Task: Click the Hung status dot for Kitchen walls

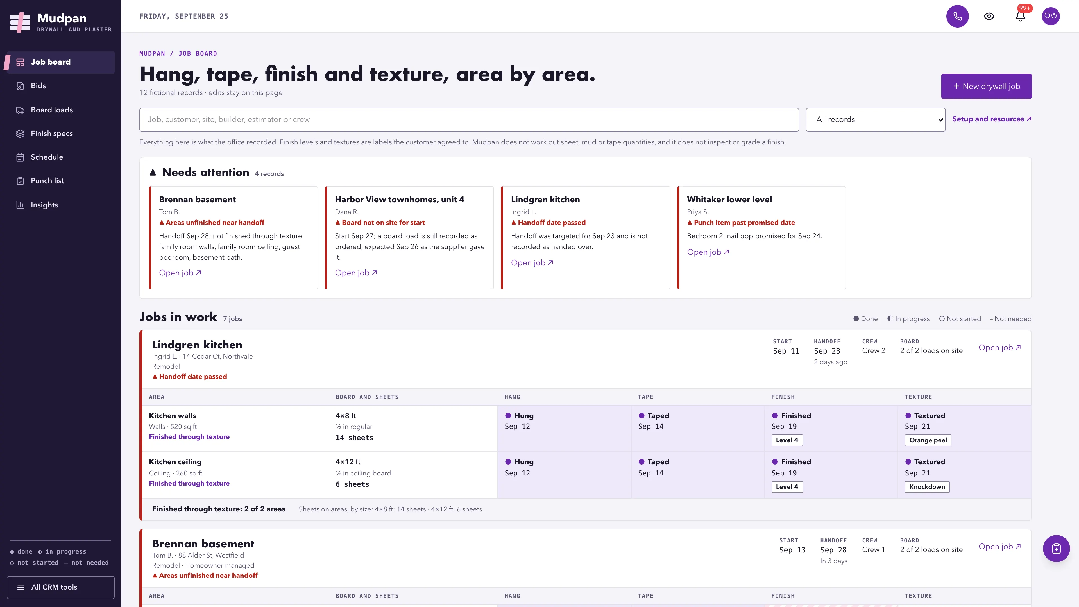Action: click(x=508, y=416)
